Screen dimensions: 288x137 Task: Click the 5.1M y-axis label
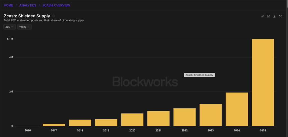tap(10, 39)
